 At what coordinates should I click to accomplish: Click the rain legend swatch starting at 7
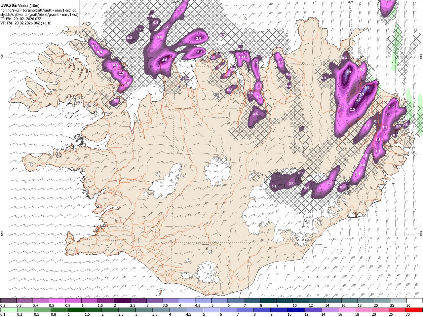(245, 310)
